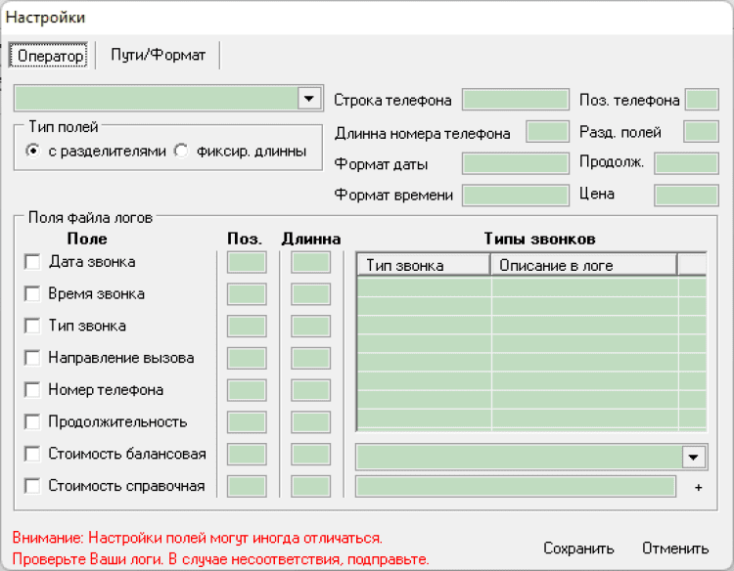Click the Поз. field for Стоимость справочная
The height and width of the screenshot is (571, 734).
coord(247,486)
